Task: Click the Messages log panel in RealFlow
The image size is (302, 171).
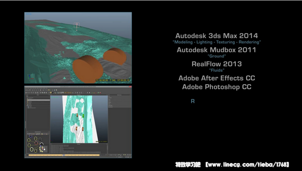Action: pyautogui.click(x=79, y=149)
